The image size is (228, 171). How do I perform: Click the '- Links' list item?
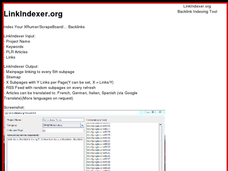[x=9, y=57]
